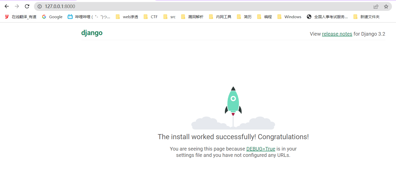
Task: Expand the 内网工具 bookmark folder
Action: (220, 17)
